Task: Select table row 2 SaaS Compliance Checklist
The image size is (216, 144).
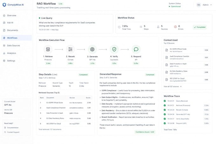Action: tap(65, 108)
